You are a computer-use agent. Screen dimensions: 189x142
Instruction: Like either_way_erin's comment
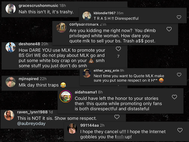pos(179,75)
